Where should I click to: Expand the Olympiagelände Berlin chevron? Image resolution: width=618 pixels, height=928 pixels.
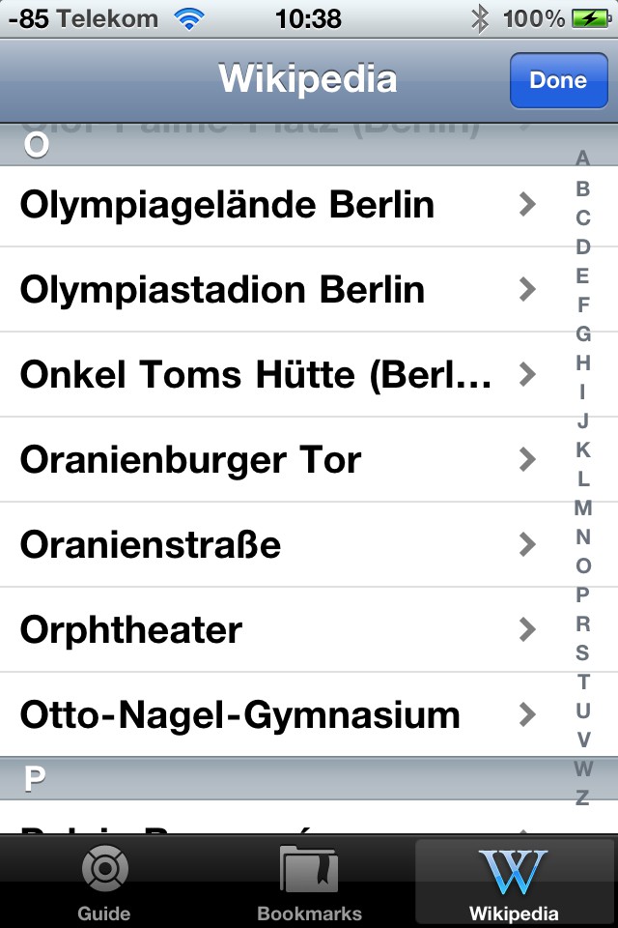pos(527,205)
